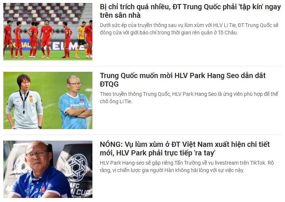Open headline 'Trung Quốc muốn mời HLV Park Hang Seo'
285x202 pixels.
183,80
